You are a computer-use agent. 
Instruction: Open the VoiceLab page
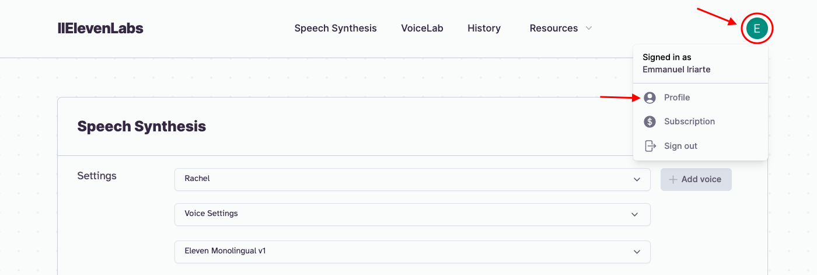[422, 28]
